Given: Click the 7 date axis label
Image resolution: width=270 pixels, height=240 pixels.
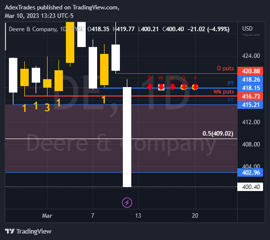Looking at the screenshot, I should tap(93, 216).
